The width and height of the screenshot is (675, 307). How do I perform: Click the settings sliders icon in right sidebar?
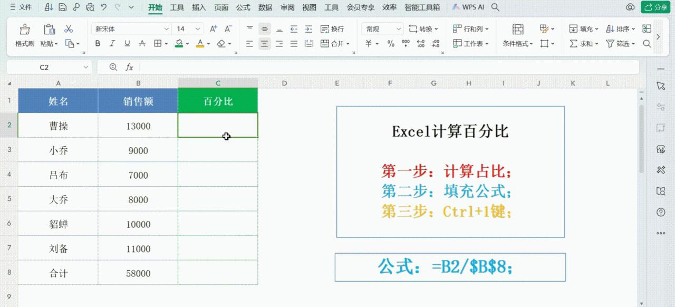[661, 107]
